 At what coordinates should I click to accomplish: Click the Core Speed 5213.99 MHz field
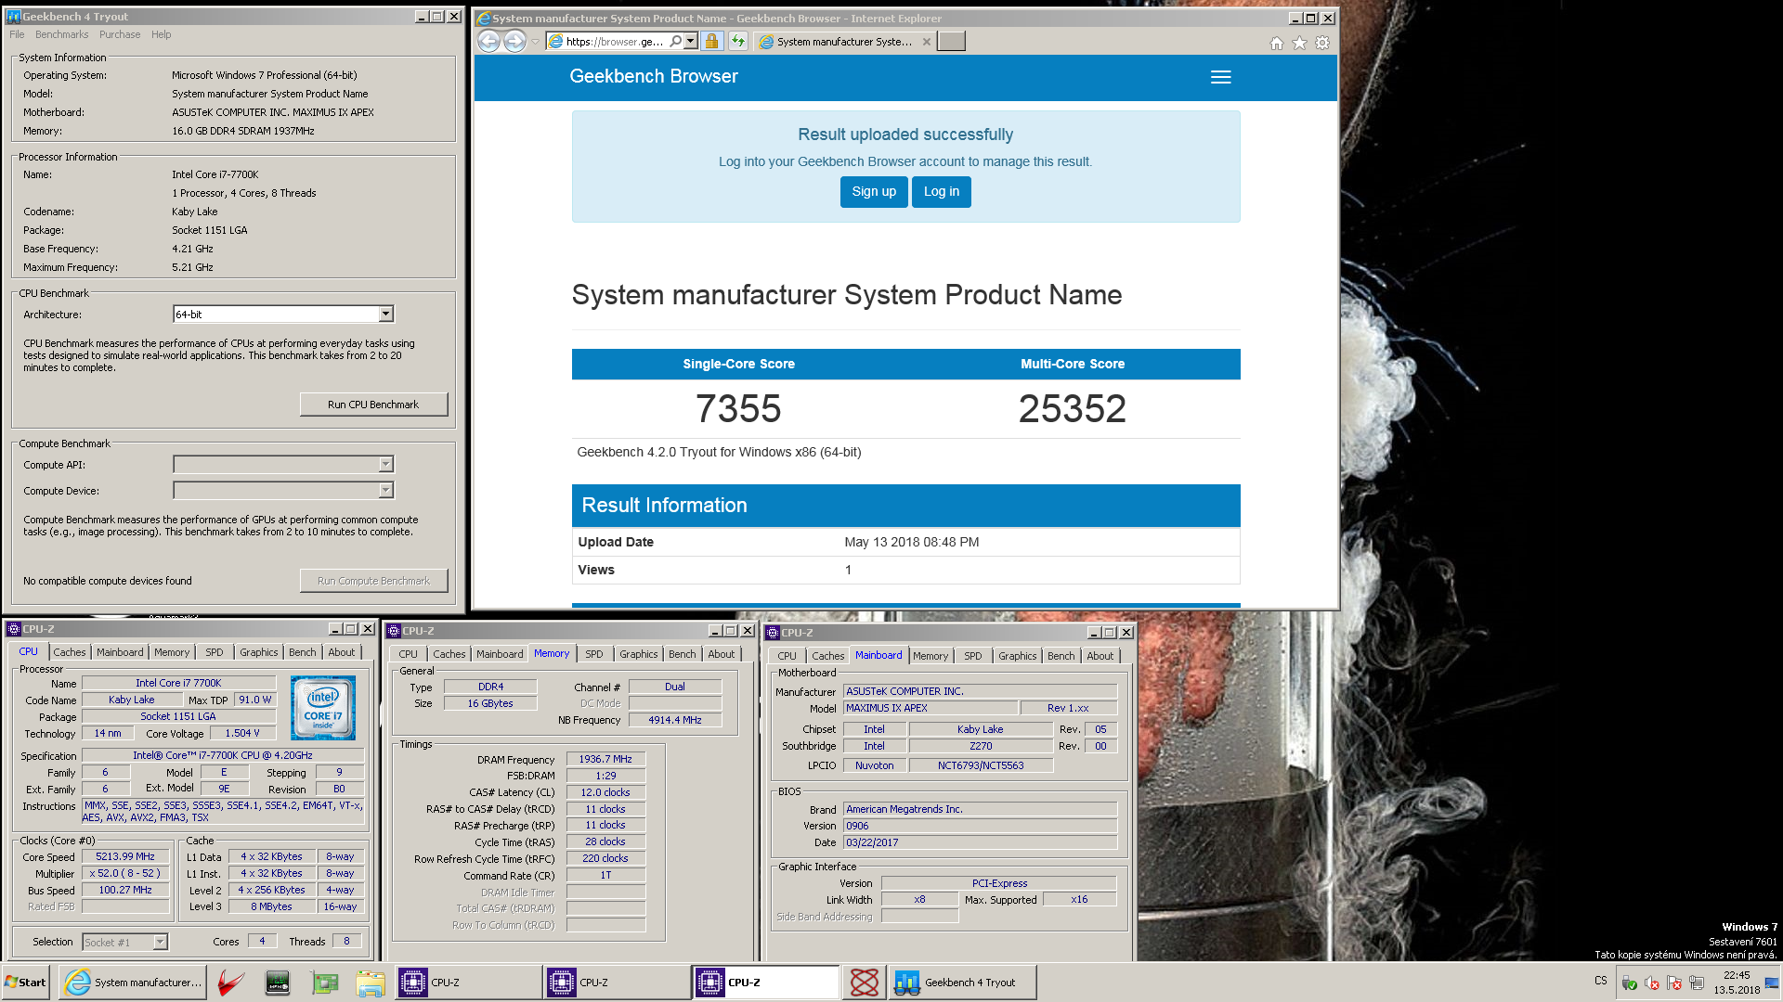point(125,856)
